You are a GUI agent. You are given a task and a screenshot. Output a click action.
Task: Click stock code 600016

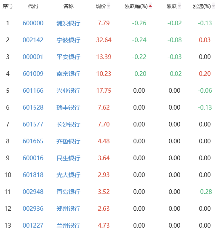tap(33, 158)
